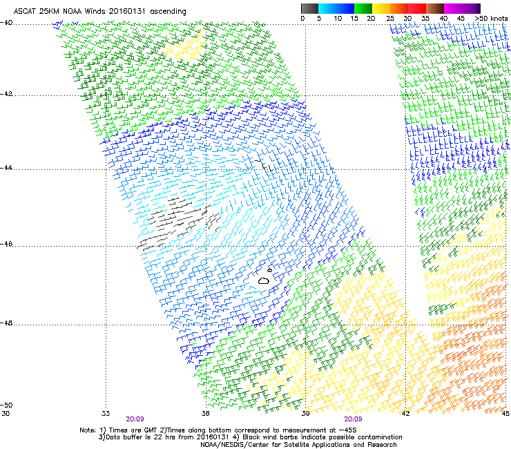Click the '-48' latitude axis label
The width and height of the screenshot is (511, 449).
6,323
